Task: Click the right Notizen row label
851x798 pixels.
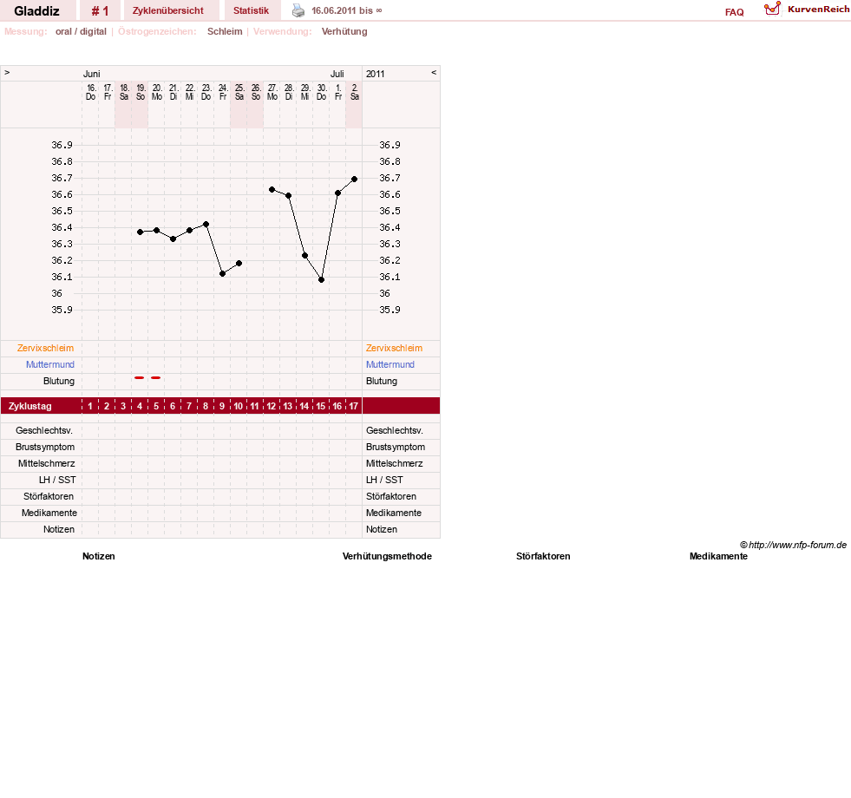Action: point(382,529)
